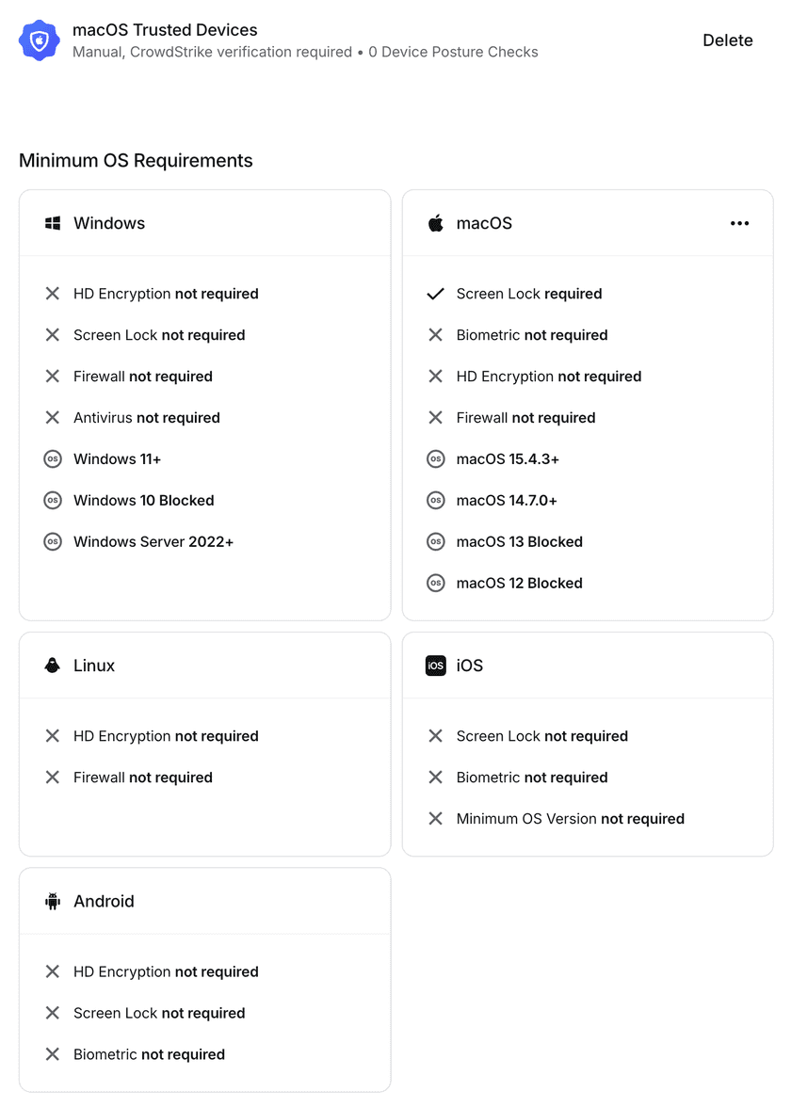
Task: Click Android HD Encryption not required row
Action: [166, 972]
